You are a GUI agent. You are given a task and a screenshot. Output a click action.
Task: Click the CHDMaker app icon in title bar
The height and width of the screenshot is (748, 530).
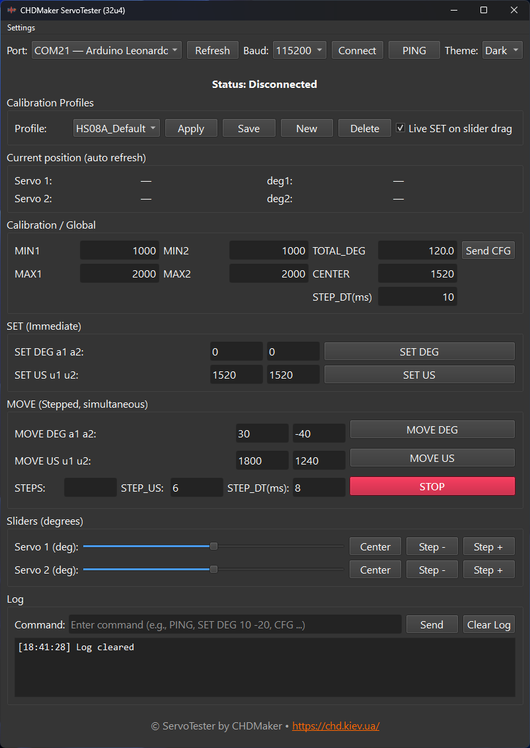11,10
